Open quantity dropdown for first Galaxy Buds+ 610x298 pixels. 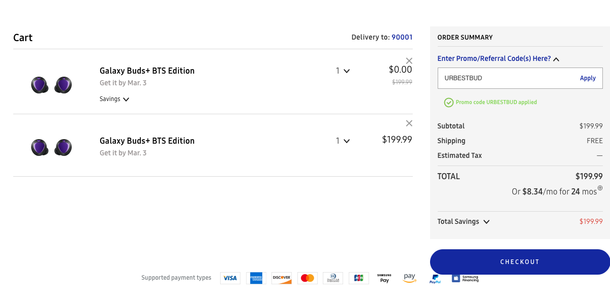coord(343,71)
